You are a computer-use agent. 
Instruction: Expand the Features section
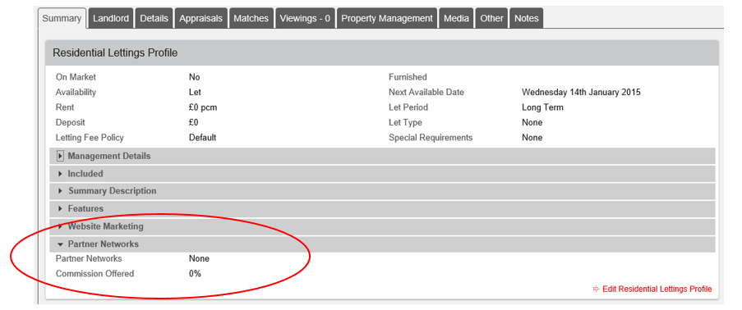[382, 208]
